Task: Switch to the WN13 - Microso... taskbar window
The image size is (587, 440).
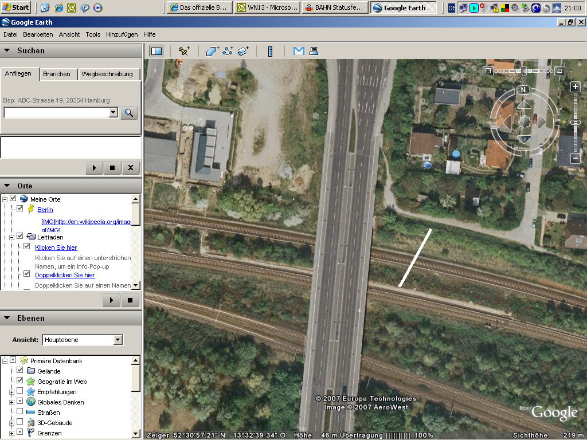Action: 268,7
